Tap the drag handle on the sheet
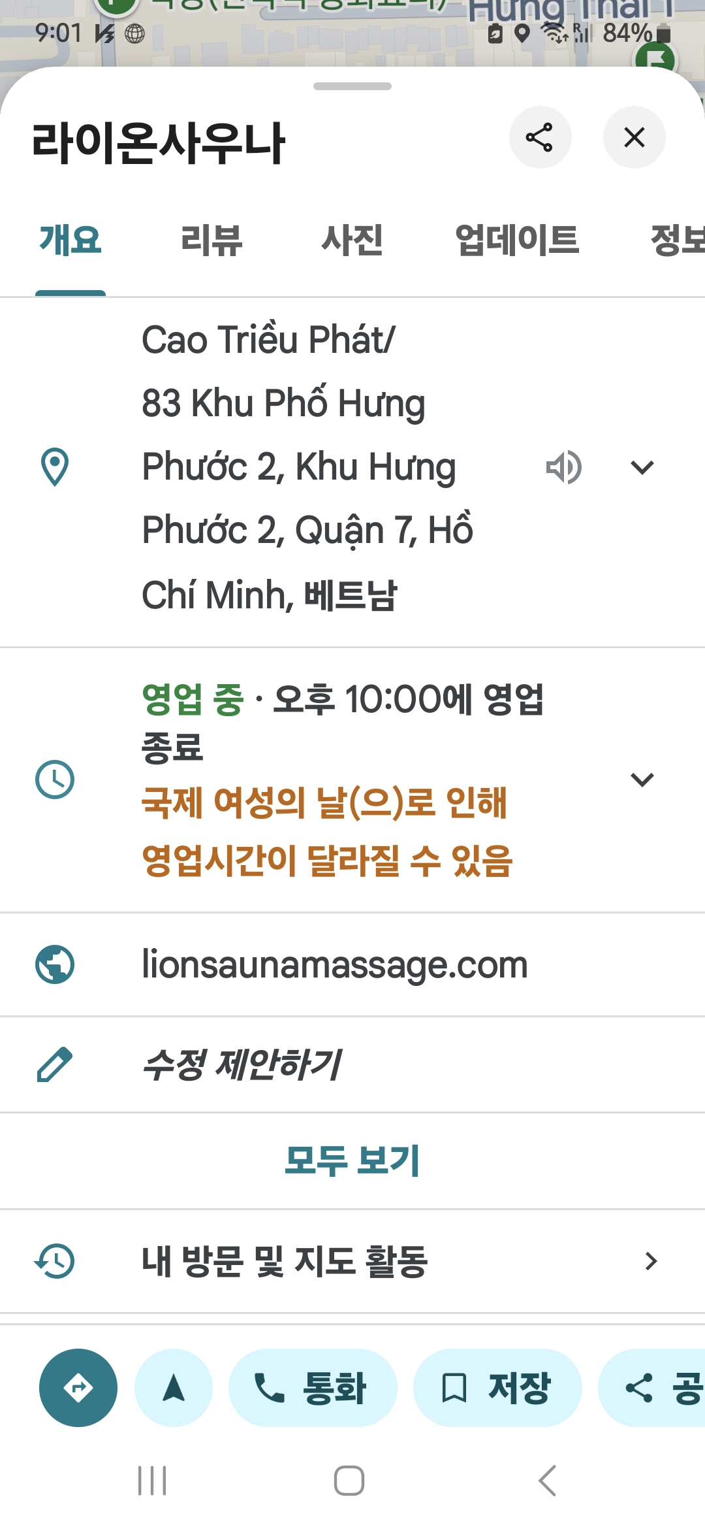705x1529 pixels. click(352, 86)
